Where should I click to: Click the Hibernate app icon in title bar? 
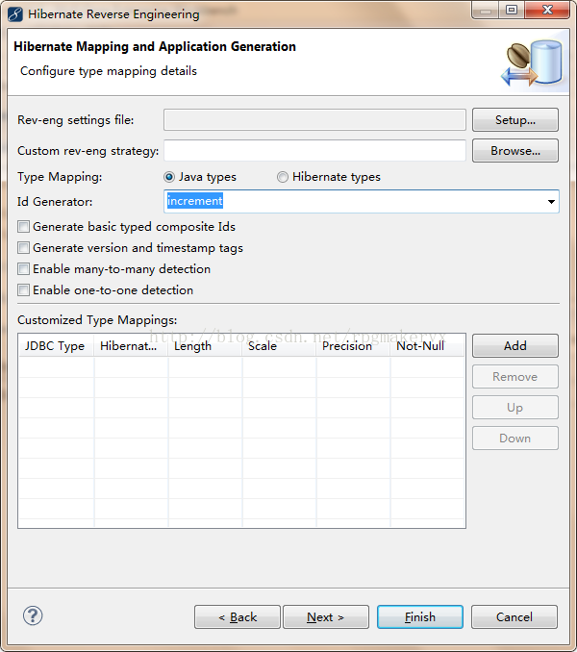click(x=15, y=13)
